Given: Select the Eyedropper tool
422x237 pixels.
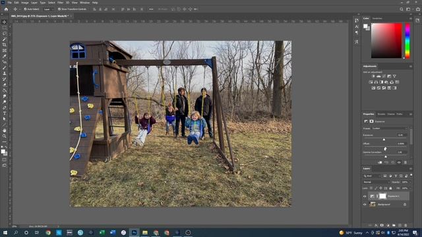Looking at the screenshot, I should [5, 56].
